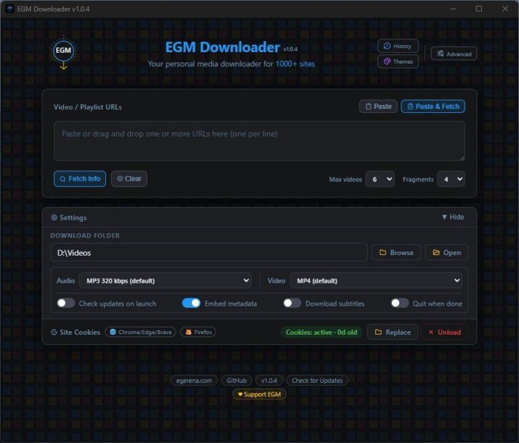The height and width of the screenshot is (443, 519).
Task: Open the Themes palette
Action: [x=398, y=62]
